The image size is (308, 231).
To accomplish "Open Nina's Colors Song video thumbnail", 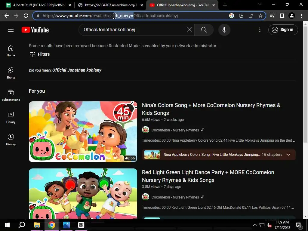I will (x=83, y=132).
